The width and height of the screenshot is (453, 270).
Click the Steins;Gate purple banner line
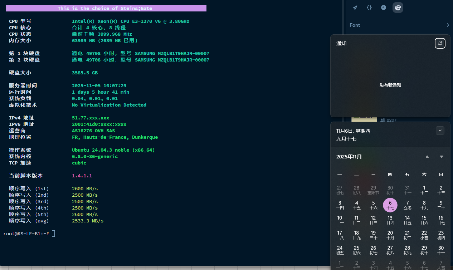(106, 8)
